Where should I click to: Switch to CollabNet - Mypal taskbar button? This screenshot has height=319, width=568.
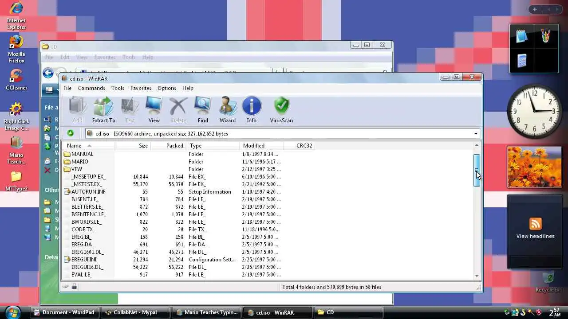point(136,312)
